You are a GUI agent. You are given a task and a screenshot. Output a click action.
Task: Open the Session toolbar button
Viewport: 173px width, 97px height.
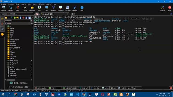pyautogui.click(x=4, y=9)
